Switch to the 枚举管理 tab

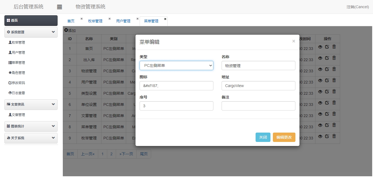tap(95, 21)
